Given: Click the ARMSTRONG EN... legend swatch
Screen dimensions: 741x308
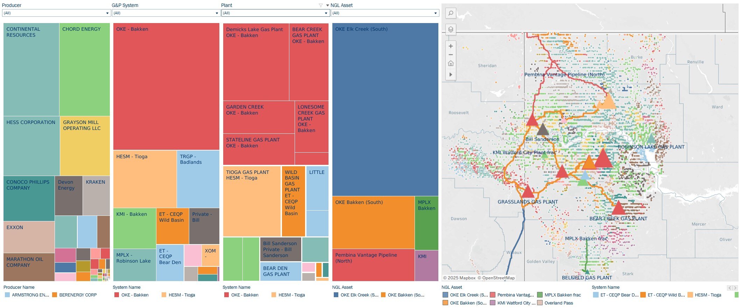Looking at the screenshot, I should (7, 295).
